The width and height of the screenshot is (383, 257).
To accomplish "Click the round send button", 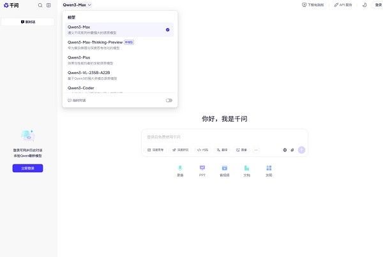I will [x=302, y=150].
